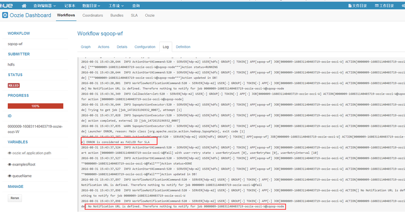The image size is (405, 213).
Task: Open the SLA tab
Action: point(134,15)
